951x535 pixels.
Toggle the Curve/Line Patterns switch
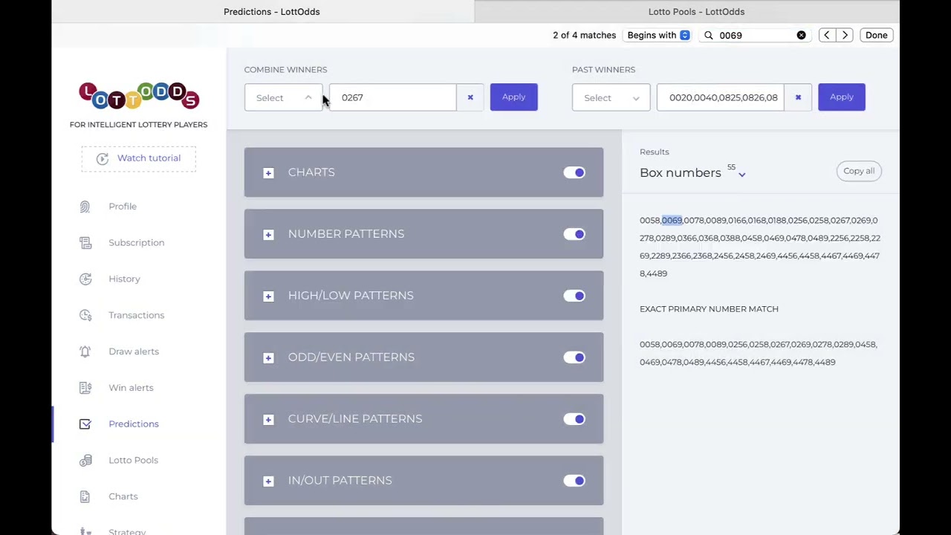coord(574,419)
